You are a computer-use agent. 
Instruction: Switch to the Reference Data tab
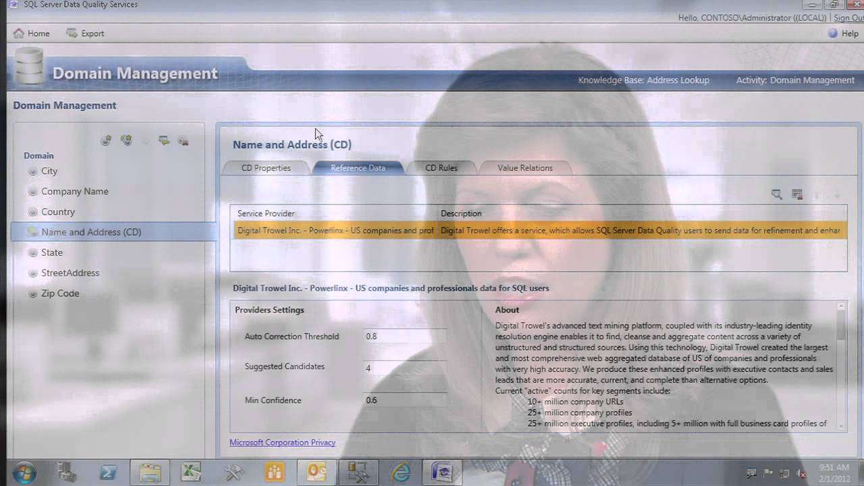[x=358, y=168]
